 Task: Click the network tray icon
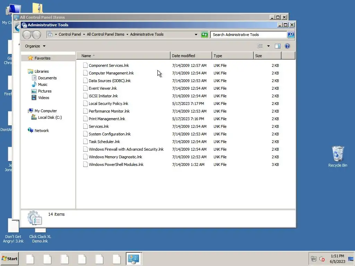pyautogui.click(x=313, y=259)
